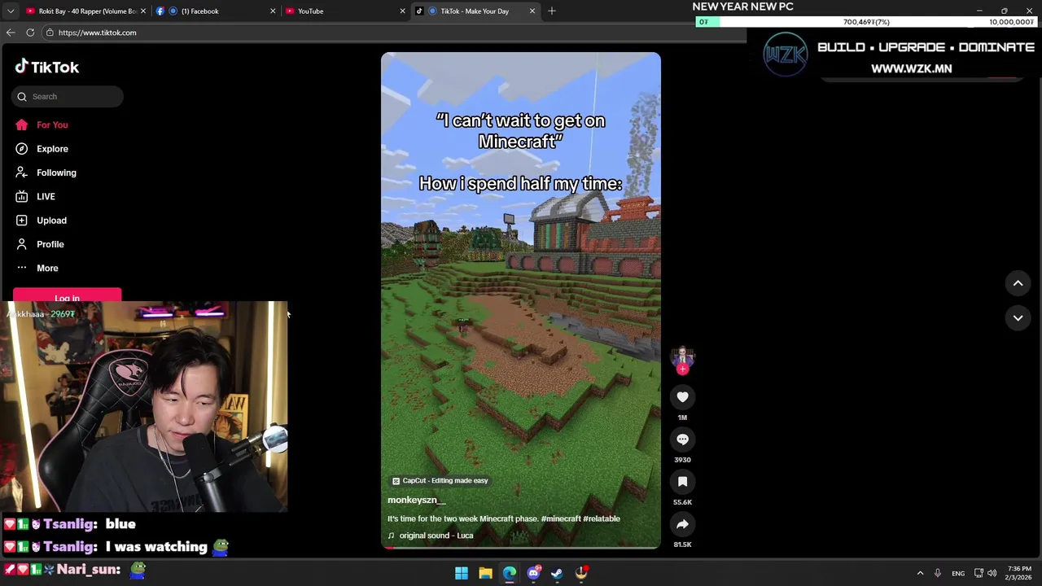The height and width of the screenshot is (586, 1042).
Task: Open Steam from taskbar
Action: tap(557, 573)
